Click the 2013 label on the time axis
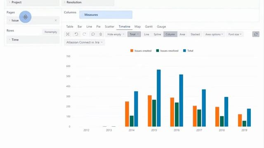 109,130
